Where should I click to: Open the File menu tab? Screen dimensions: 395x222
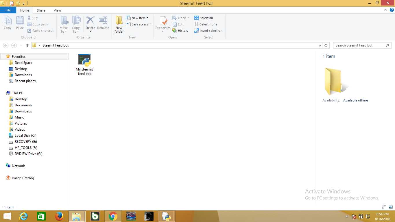coord(8,10)
